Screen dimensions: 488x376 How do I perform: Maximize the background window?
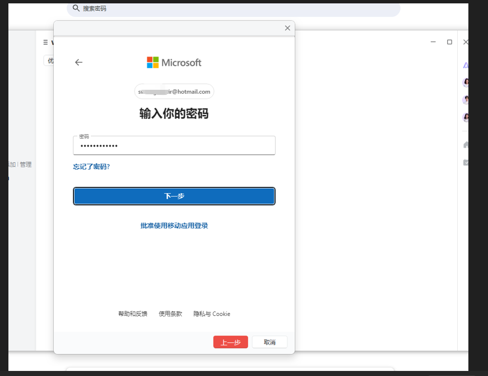click(449, 42)
